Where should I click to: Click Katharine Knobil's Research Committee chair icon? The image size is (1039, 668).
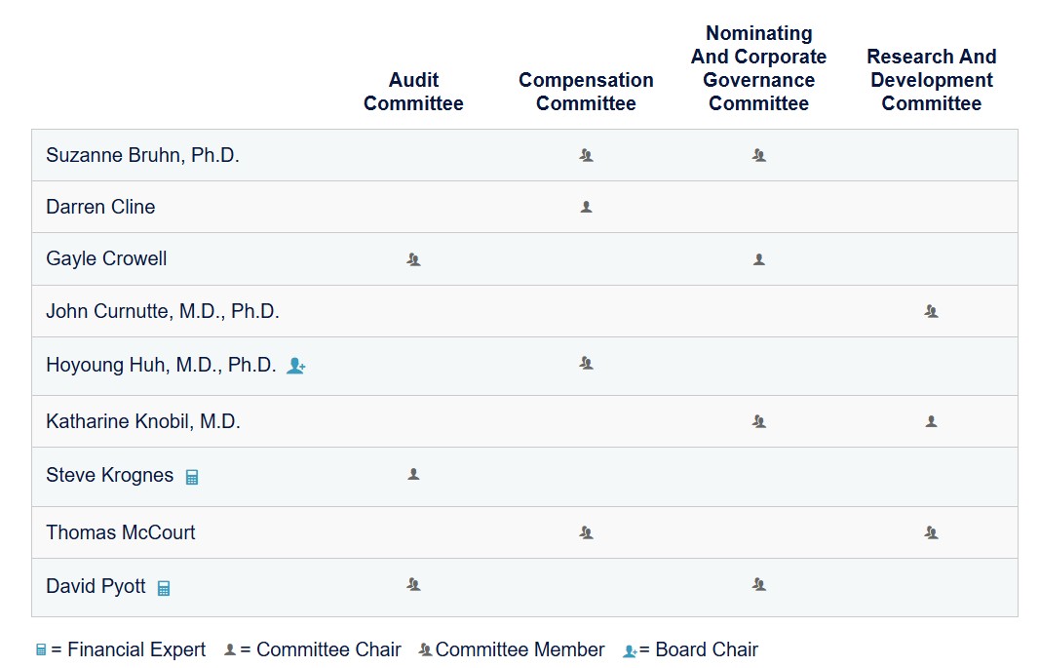click(x=932, y=421)
